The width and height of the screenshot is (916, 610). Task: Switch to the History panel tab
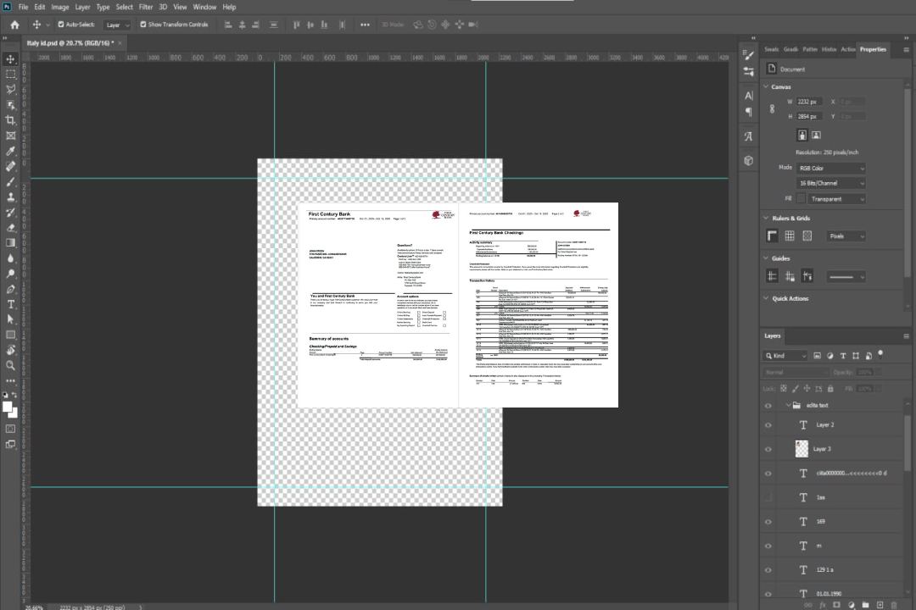pyautogui.click(x=829, y=49)
